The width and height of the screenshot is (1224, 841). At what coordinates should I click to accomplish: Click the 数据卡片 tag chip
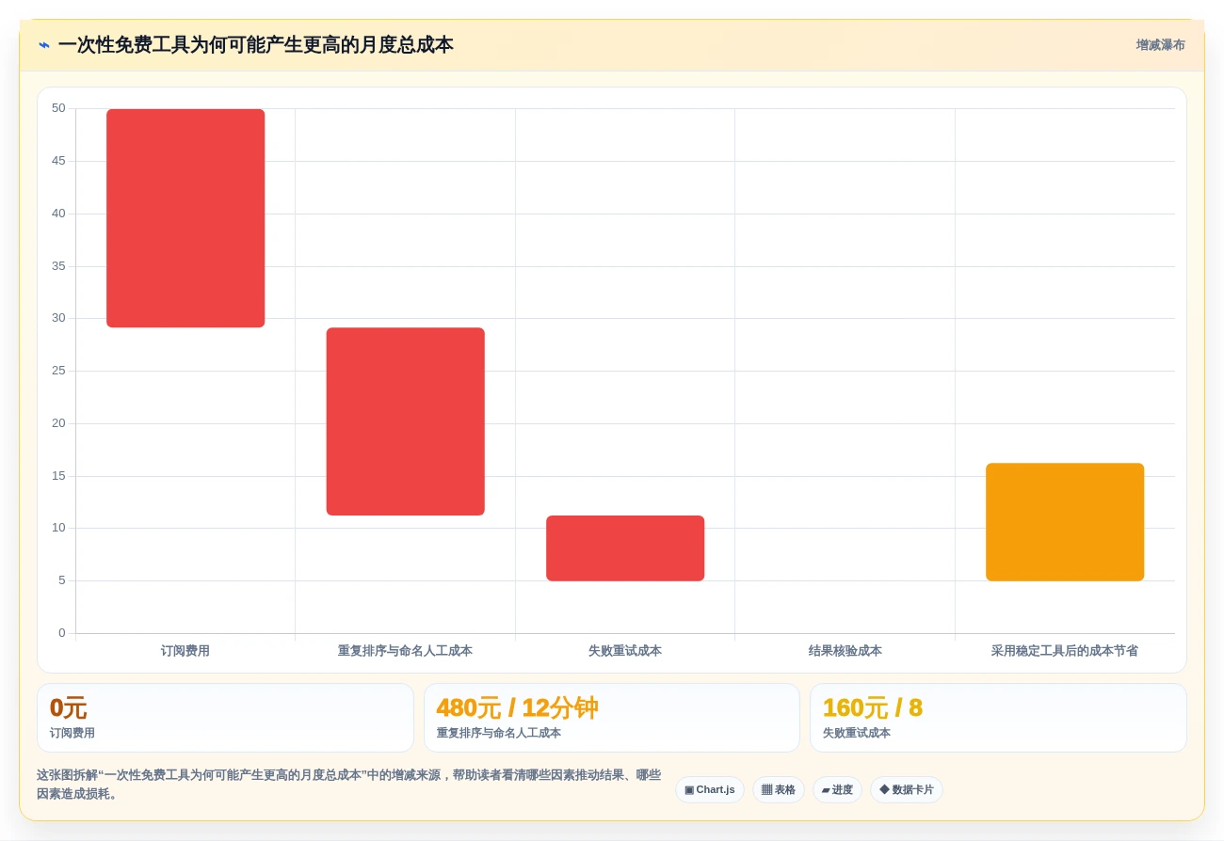(x=907, y=790)
